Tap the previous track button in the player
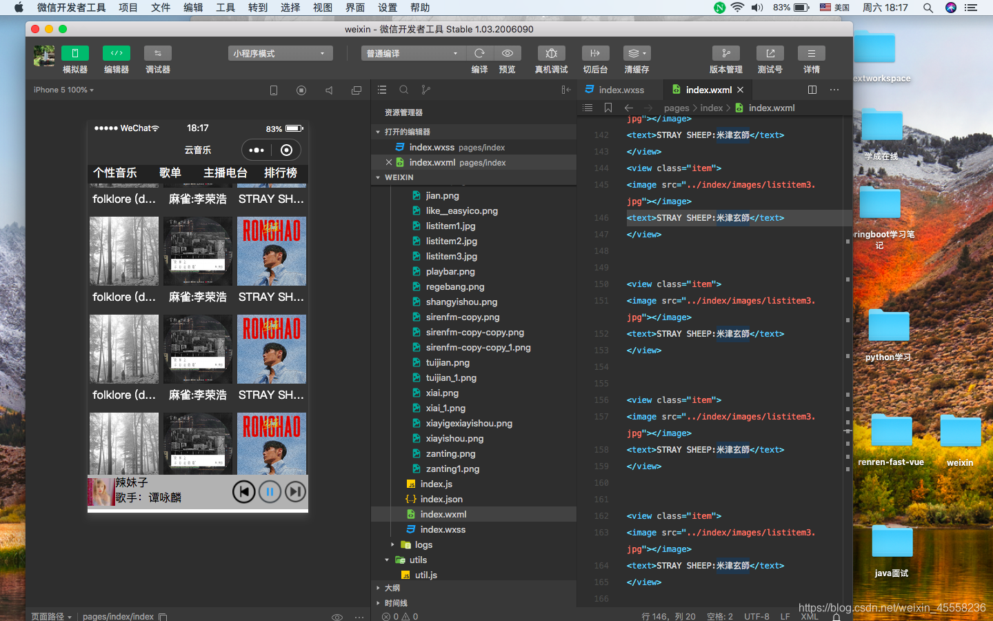The image size is (993, 621). [243, 491]
